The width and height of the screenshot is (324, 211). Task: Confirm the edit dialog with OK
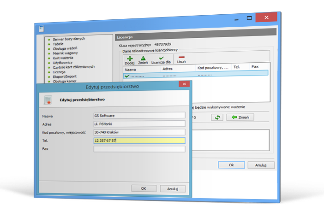[144, 188]
